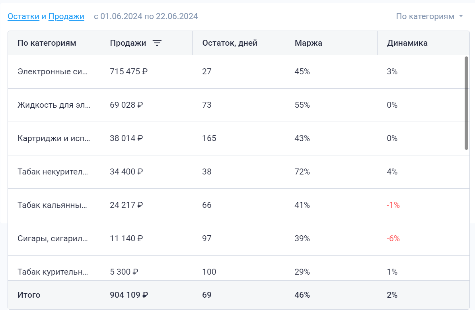Click the Итого total sales 904 109 ₽

click(129, 295)
